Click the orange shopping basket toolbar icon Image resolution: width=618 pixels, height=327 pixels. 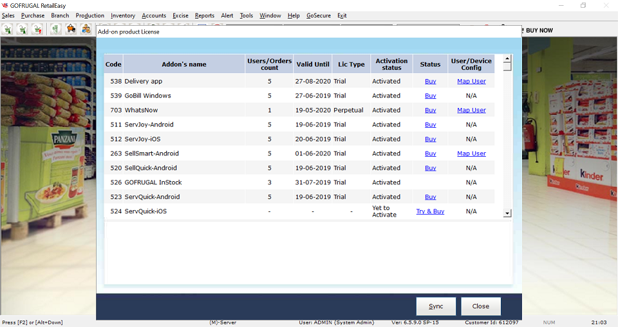coord(71,30)
